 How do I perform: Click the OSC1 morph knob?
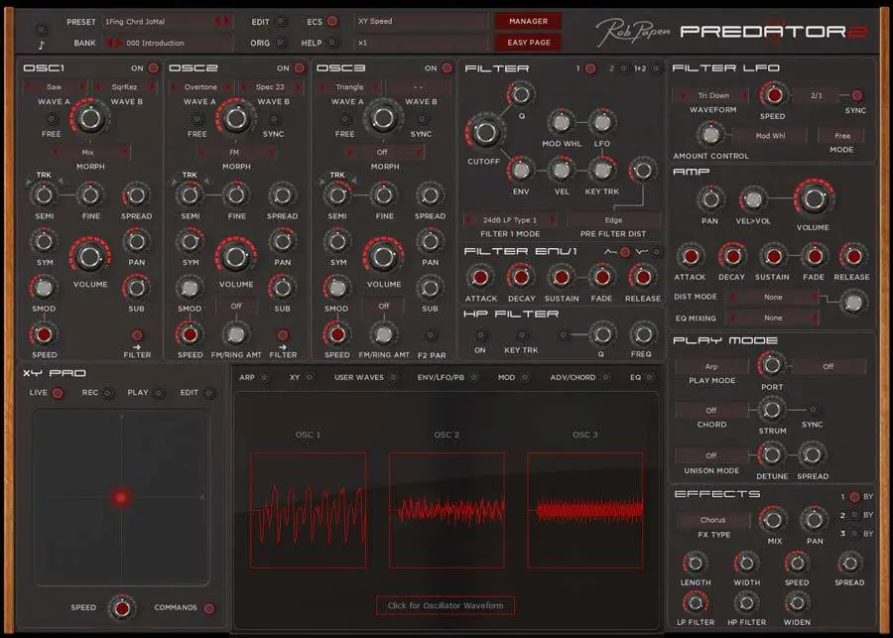90,118
